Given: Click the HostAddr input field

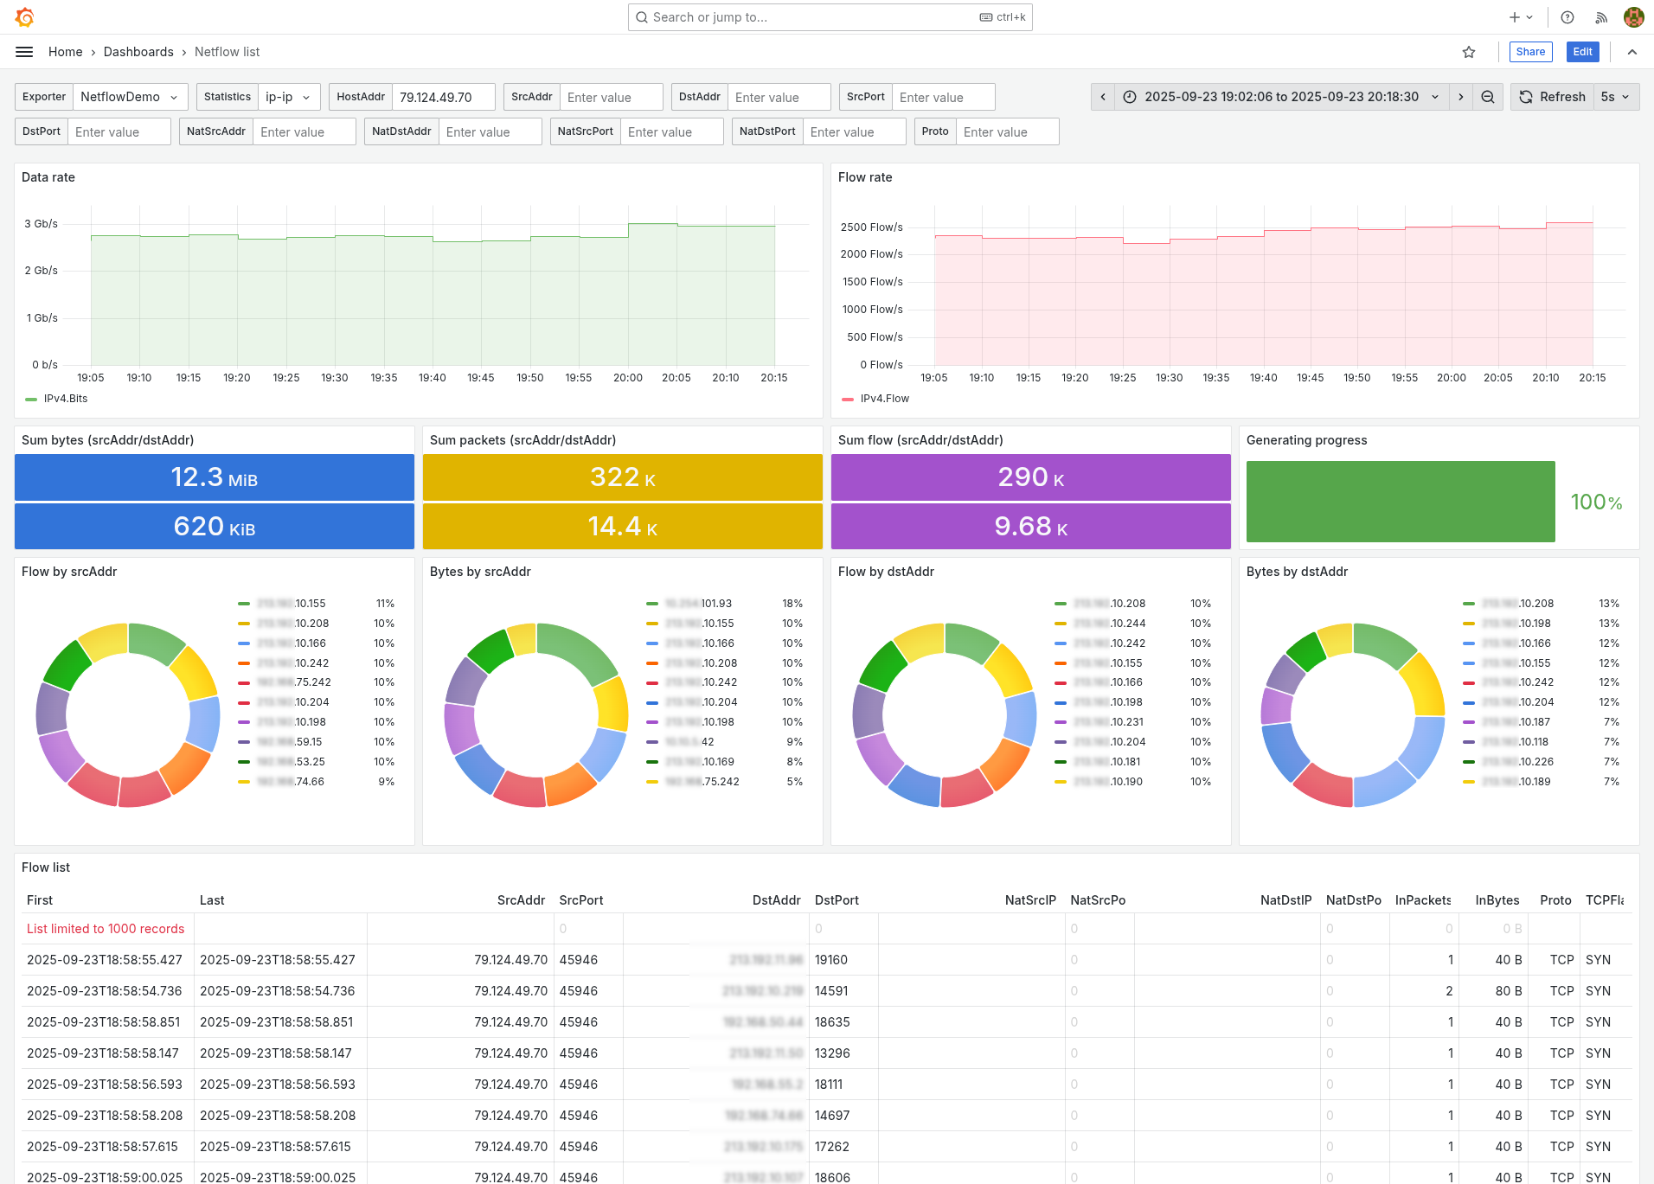Looking at the screenshot, I should coord(443,97).
